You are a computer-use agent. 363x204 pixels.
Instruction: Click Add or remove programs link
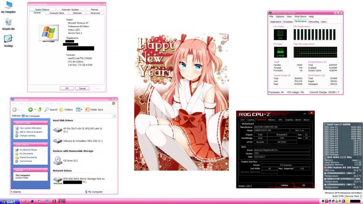pyautogui.click(x=31, y=132)
